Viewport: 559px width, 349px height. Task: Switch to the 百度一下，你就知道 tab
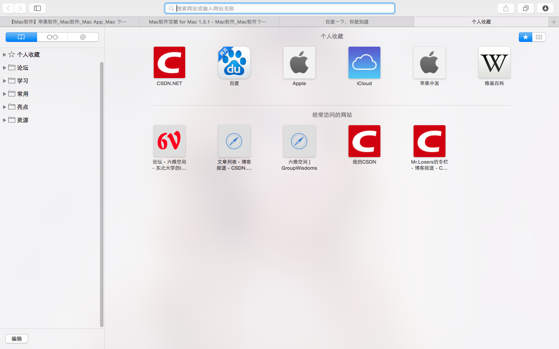pyautogui.click(x=347, y=22)
